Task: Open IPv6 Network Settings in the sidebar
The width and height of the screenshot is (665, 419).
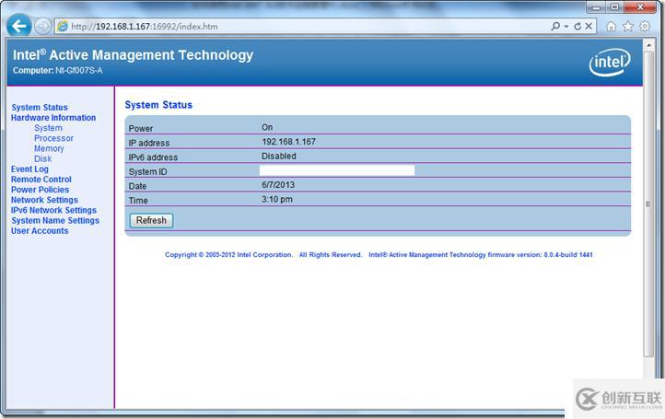Action: click(53, 210)
